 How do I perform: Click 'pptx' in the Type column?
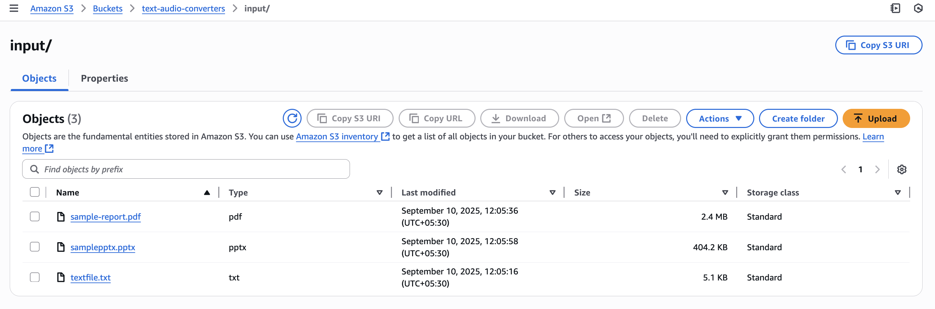pos(237,247)
